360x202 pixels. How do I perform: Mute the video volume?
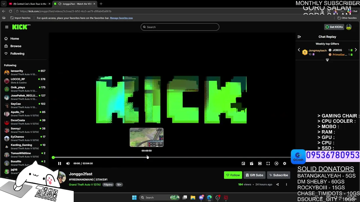68,163
